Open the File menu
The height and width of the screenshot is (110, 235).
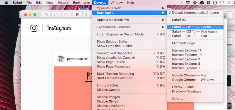point(29,3)
